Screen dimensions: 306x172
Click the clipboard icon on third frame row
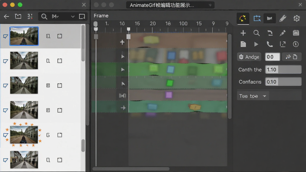60,85
